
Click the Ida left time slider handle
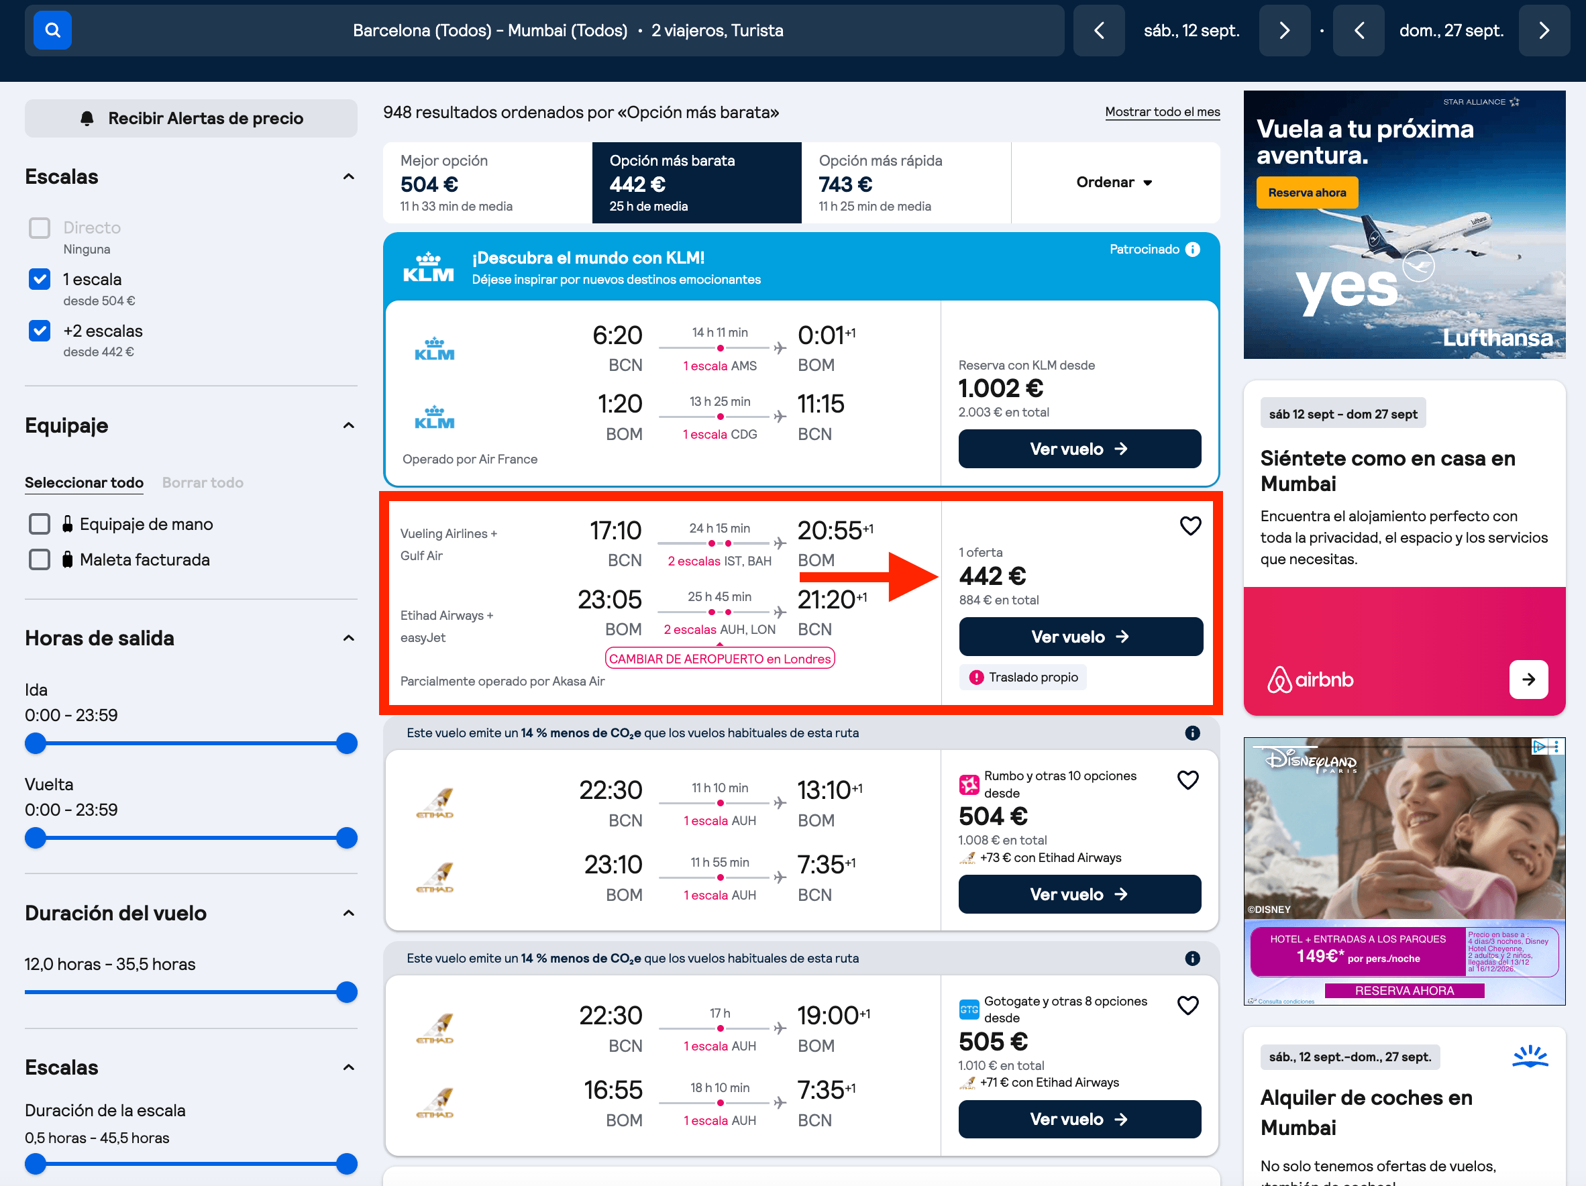coord(35,743)
